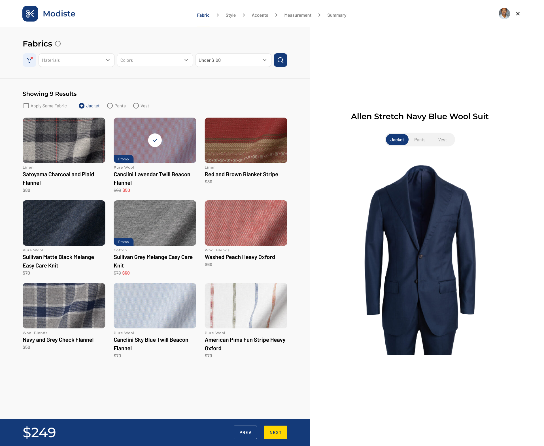The width and height of the screenshot is (544, 446).
Task: Enable the Apply Same Fabric checkbox
Action: click(26, 106)
